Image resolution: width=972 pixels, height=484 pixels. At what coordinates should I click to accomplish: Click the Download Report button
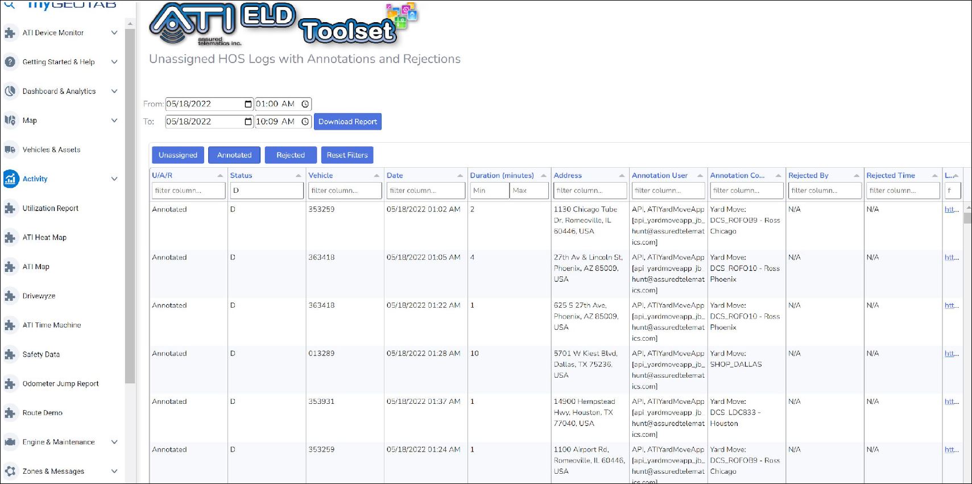(x=348, y=122)
